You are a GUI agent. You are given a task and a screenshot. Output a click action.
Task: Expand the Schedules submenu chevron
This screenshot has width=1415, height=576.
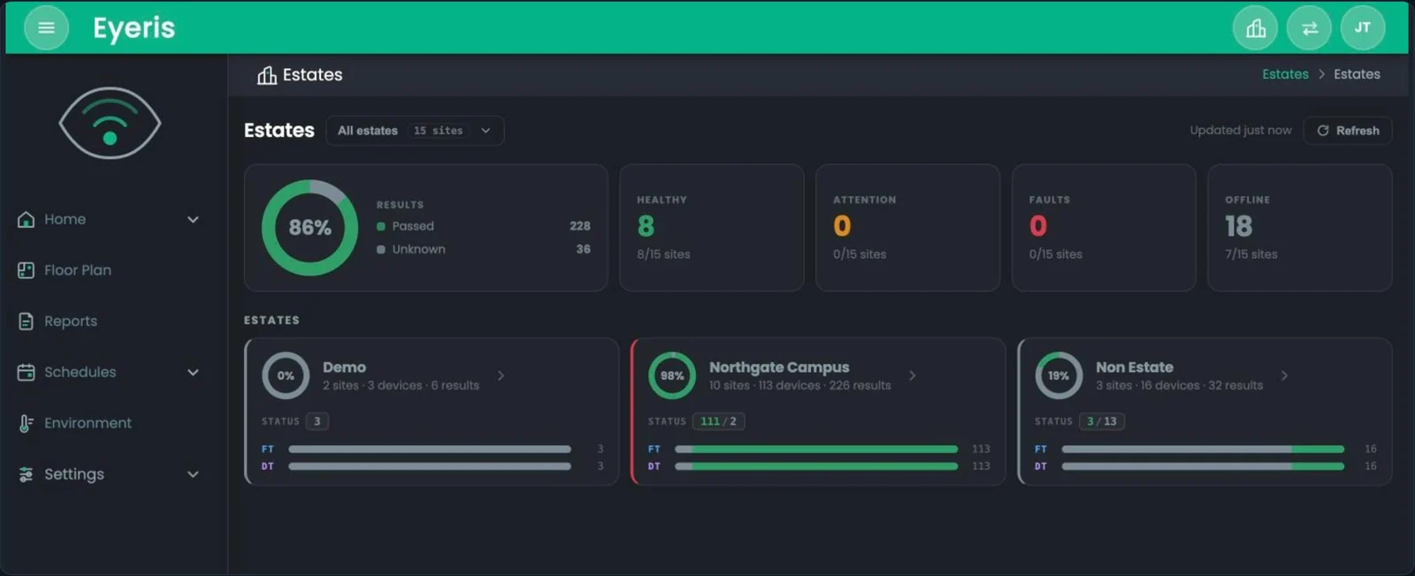pyautogui.click(x=193, y=372)
